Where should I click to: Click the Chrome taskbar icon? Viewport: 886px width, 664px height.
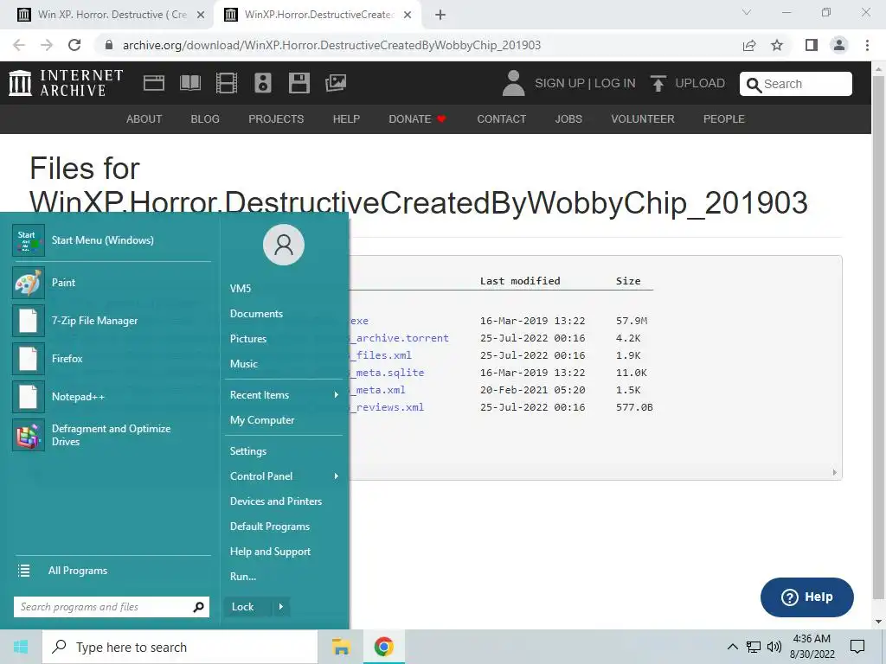[x=383, y=647]
